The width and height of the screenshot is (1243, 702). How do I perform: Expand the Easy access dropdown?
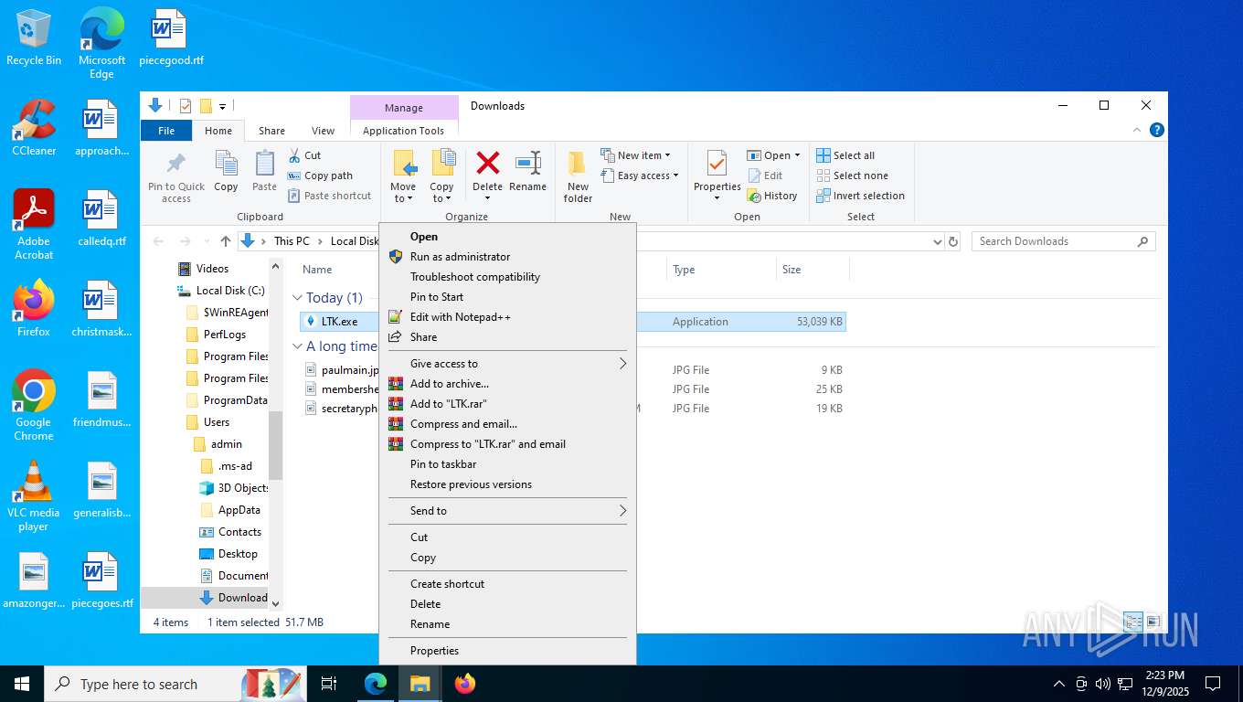675,175
